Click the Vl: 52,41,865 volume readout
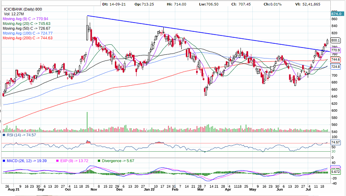Screen dimensions: 346x196 click(308, 4)
